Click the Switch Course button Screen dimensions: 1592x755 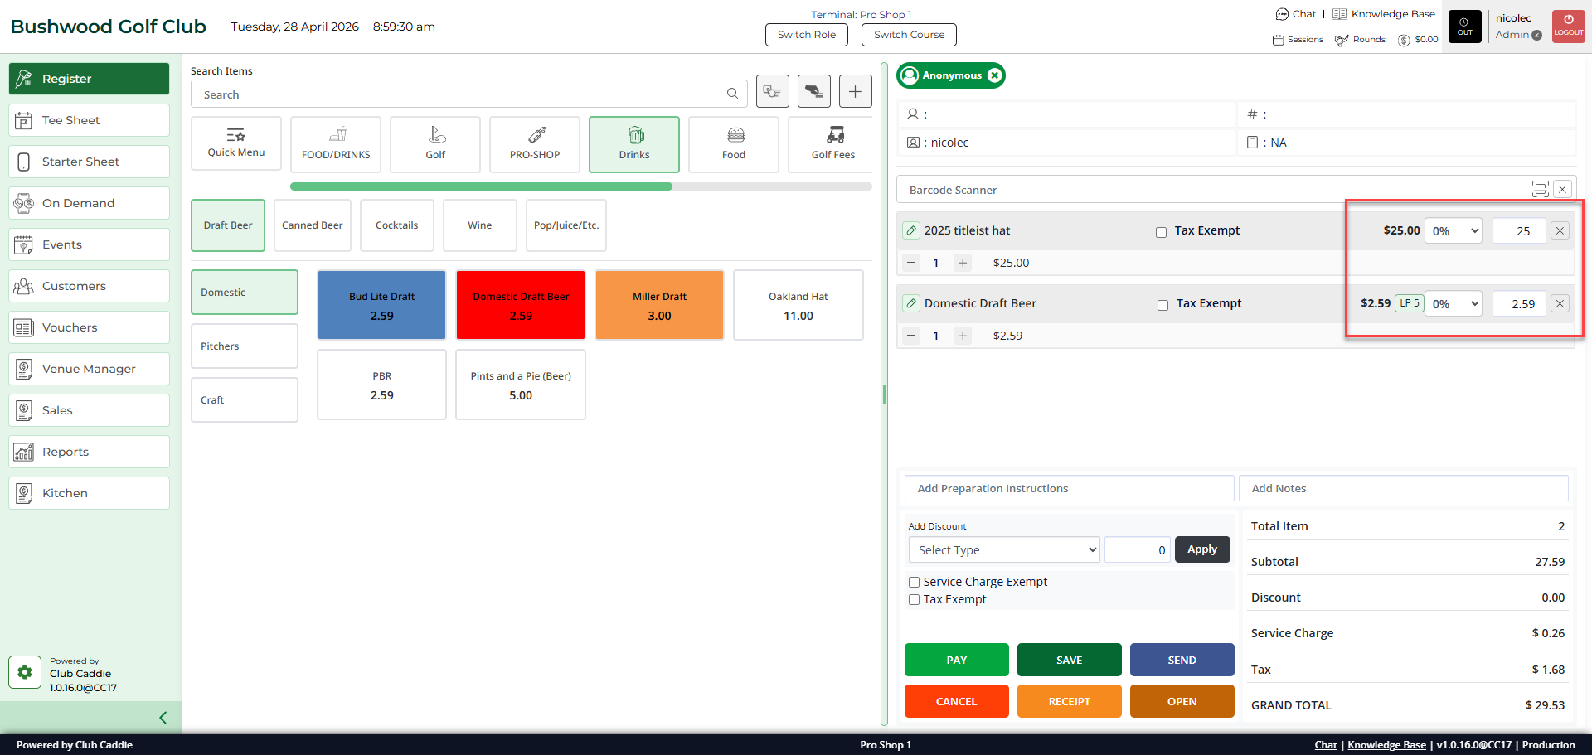[x=909, y=35]
